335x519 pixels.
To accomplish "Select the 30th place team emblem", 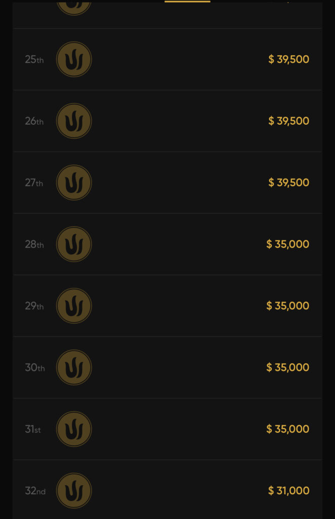I will click(x=74, y=367).
